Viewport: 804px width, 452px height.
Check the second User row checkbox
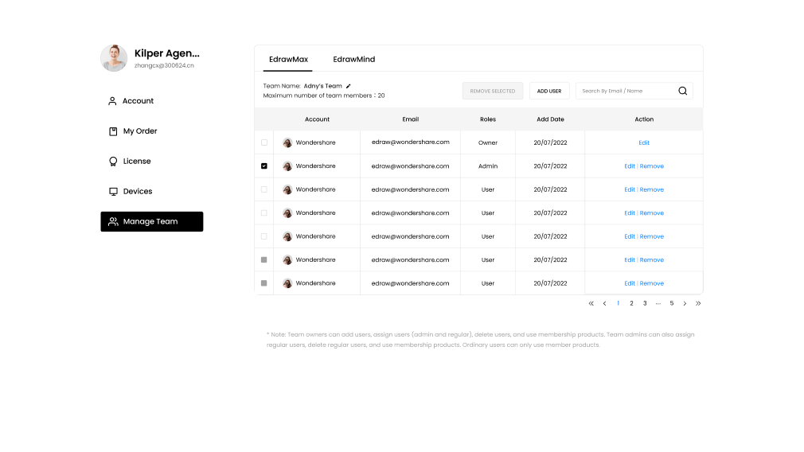(x=264, y=212)
